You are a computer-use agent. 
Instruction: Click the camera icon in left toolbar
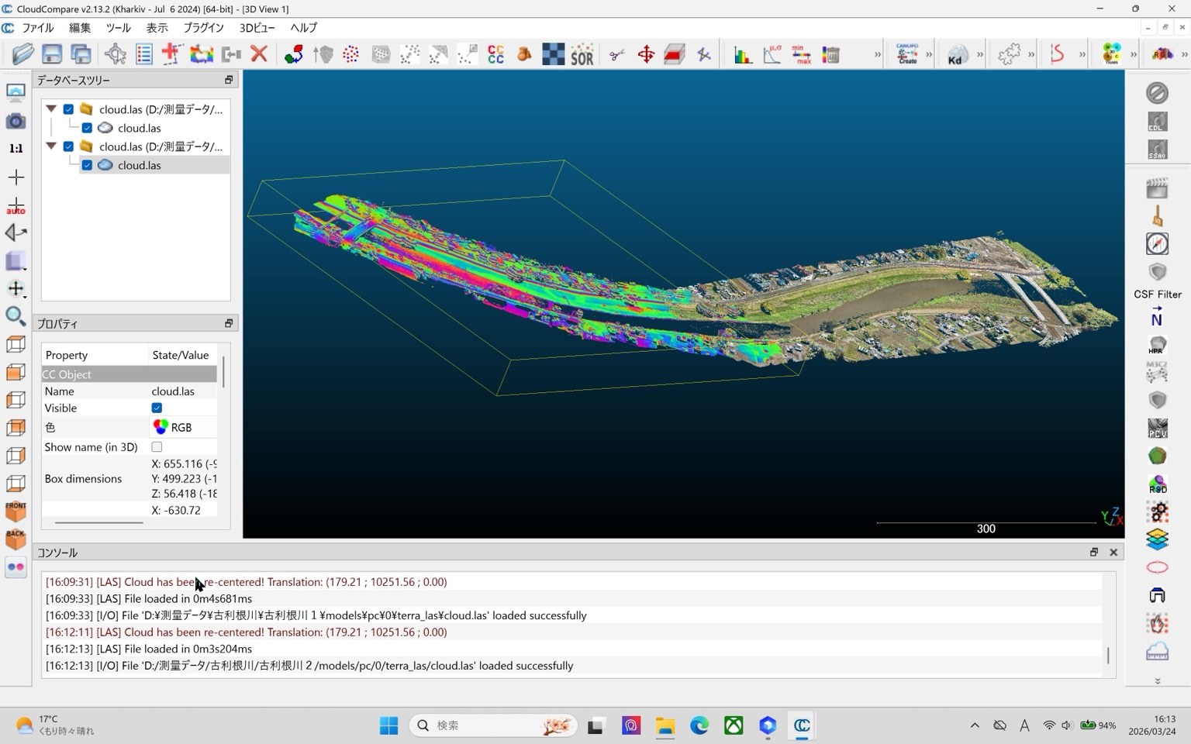[x=16, y=121]
